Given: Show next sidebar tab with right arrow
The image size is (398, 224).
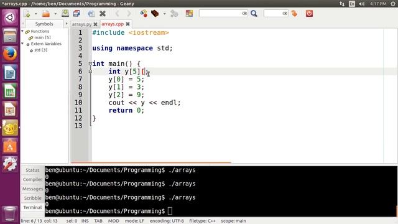Looking at the screenshot, I should tap(67, 24).
